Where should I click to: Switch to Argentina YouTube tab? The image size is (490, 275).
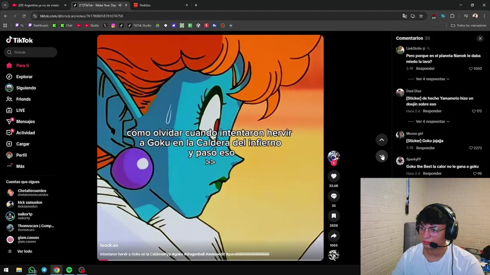(39, 5)
